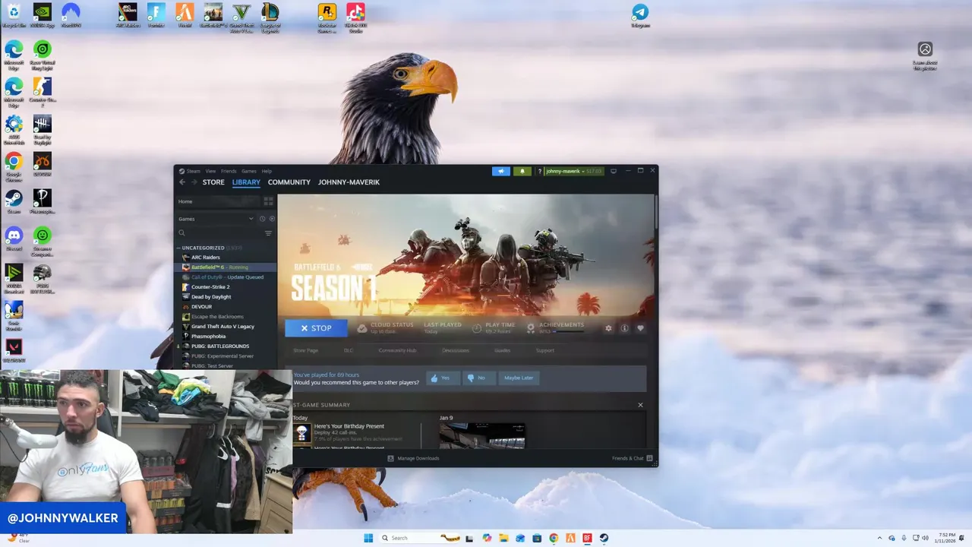The width and height of the screenshot is (972, 547).
Task: Click the Steam announcements megaphone button
Action: [501, 171]
